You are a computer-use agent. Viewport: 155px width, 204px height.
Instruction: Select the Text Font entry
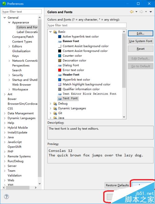click(70, 98)
